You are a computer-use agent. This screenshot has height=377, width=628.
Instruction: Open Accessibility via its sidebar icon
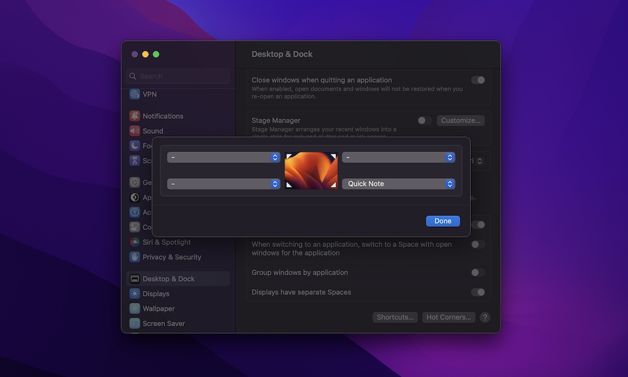tap(134, 212)
